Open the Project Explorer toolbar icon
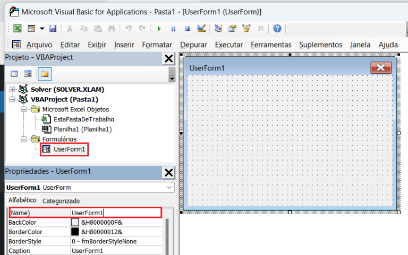 point(218,29)
